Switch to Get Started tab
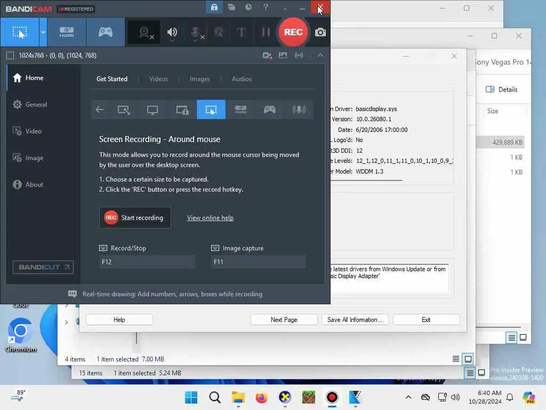546x410 pixels. click(x=112, y=79)
